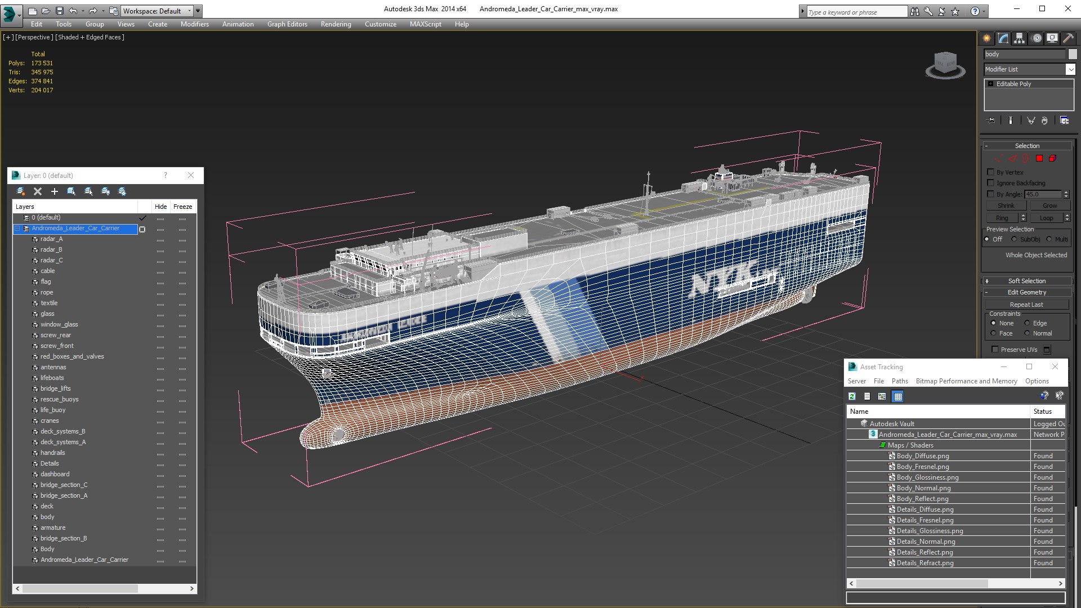Open the Rendering menu
Image resolution: width=1081 pixels, height=608 pixels.
[x=336, y=24]
